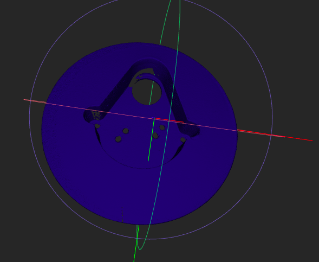Pick the large round hole in the mesh
This screenshot has height=262, width=319.
click(x=147, y=92)
